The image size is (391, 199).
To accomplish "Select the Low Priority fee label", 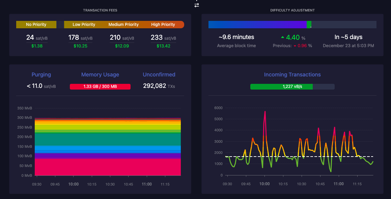I will coord(84,24).
